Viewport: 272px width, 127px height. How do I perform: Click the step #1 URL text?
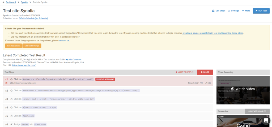click(23, 83)
